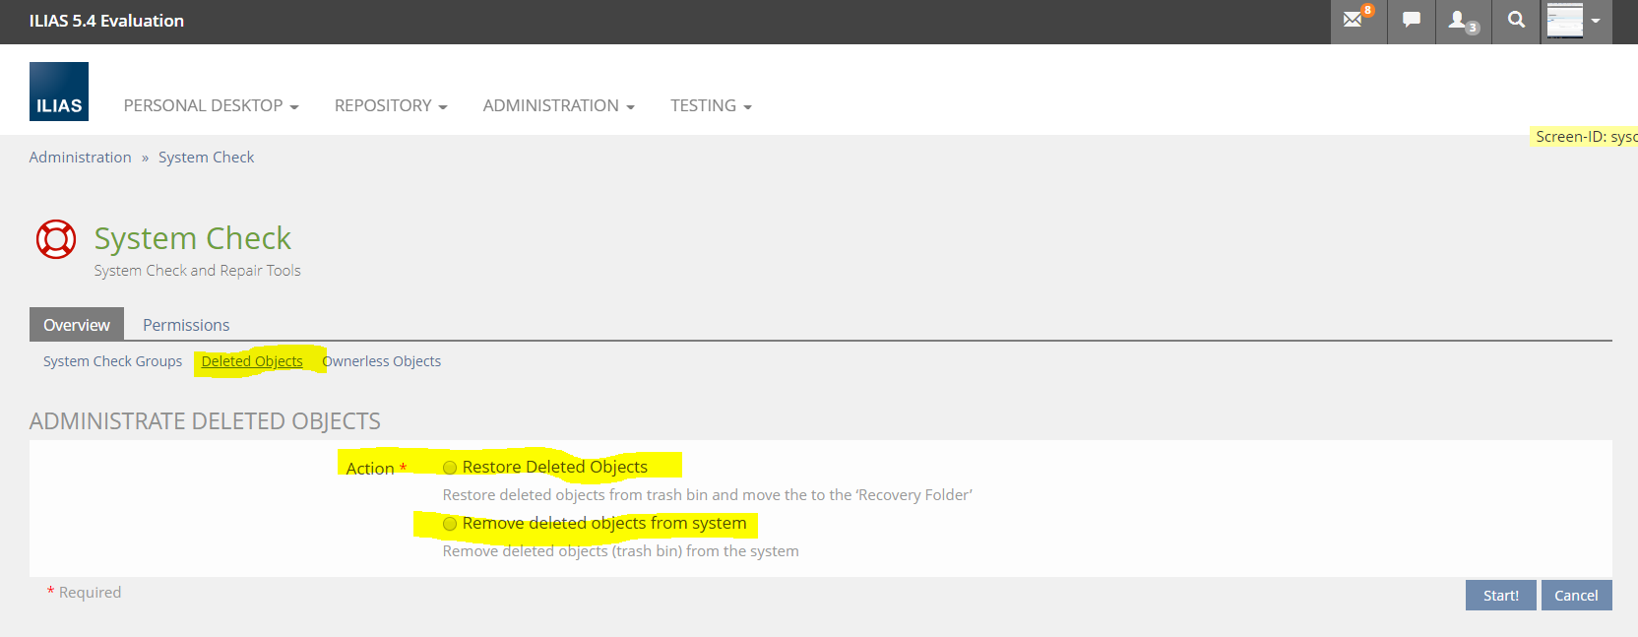1638x637 pixels.
Task: Open the chat speech bubble icon
Action: pyautogui.click(x=1412, y=20)
